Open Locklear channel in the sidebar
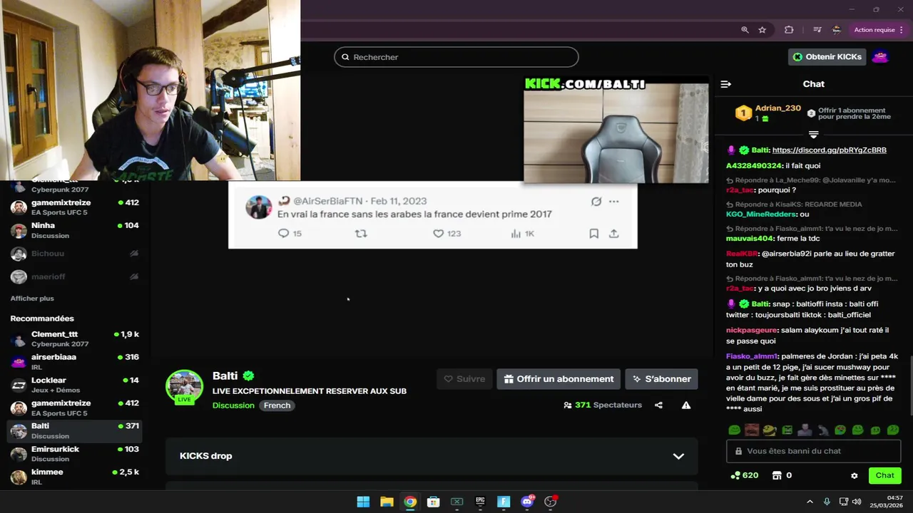This screenshot has width=913, height=513. point(75,385)
